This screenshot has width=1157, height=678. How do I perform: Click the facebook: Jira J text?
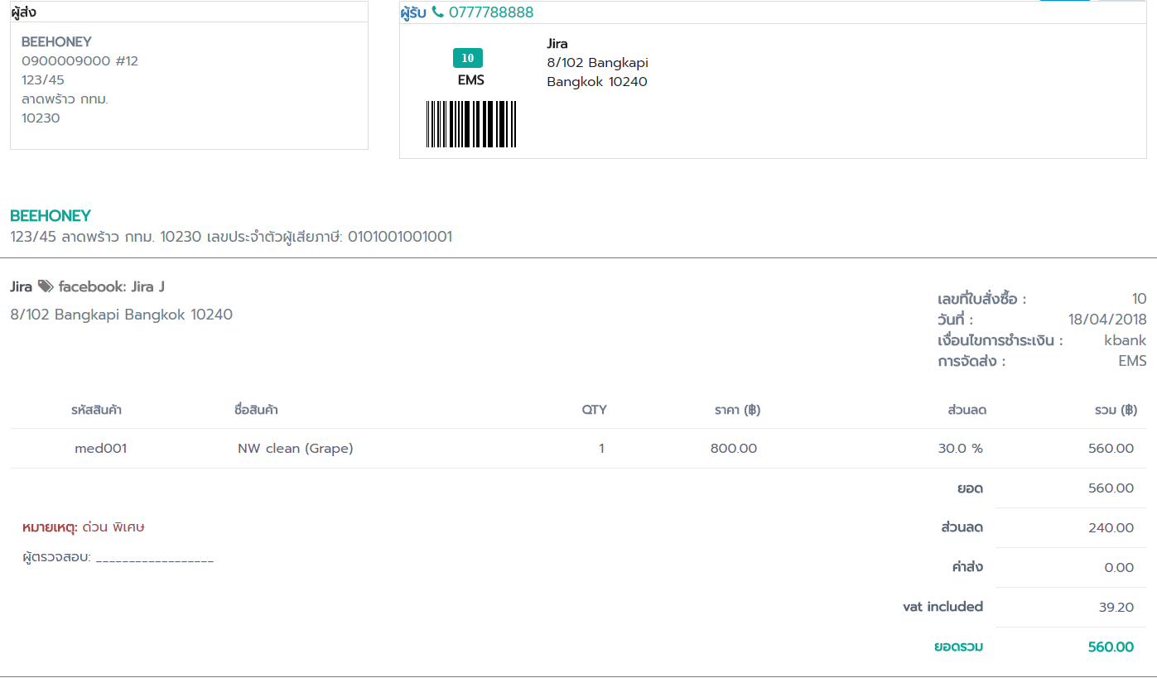coord(111,287)
